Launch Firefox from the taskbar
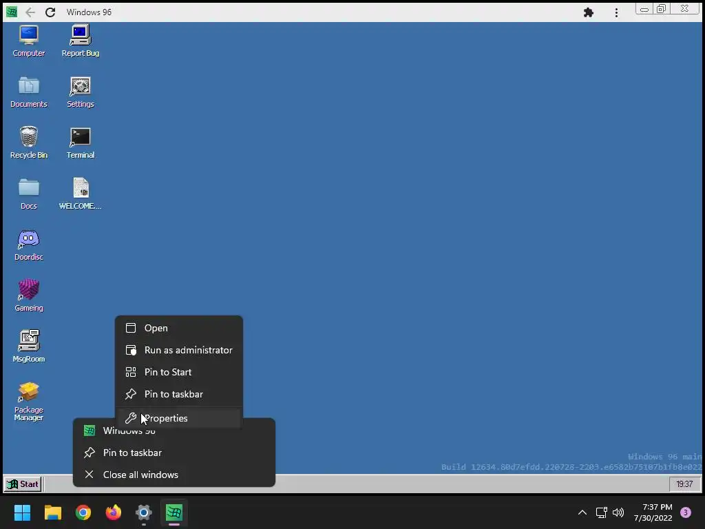The height and width of the screenshot is (529, 705). click(114, 512)
